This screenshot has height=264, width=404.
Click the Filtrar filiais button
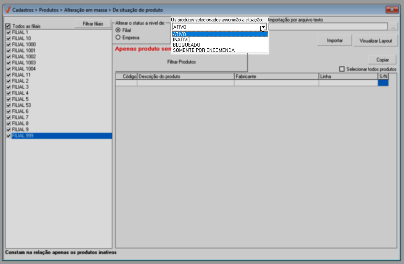point(93,24)
